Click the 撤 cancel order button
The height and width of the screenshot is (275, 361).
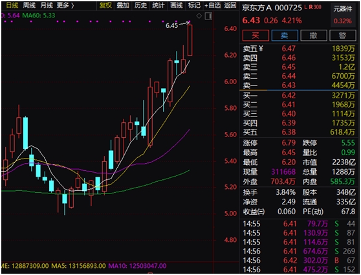coord(314,36)
